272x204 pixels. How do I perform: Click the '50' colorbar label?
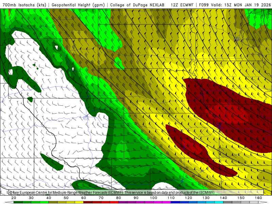pyautogui.click(x=66, y=198)
